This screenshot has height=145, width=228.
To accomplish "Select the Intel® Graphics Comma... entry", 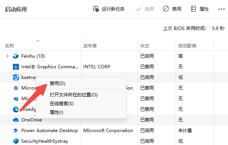I will coord(50,67).
